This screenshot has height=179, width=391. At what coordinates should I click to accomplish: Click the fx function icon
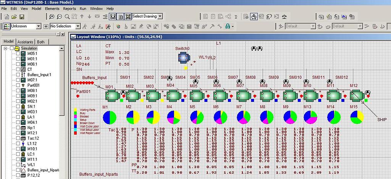[336, 17]
